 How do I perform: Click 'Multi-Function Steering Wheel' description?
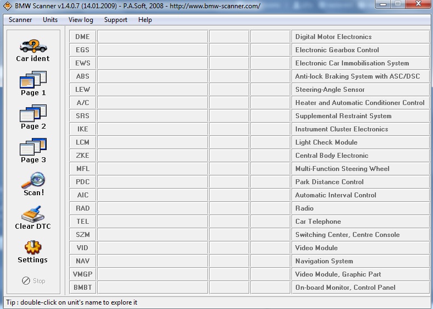coord(342,168)
